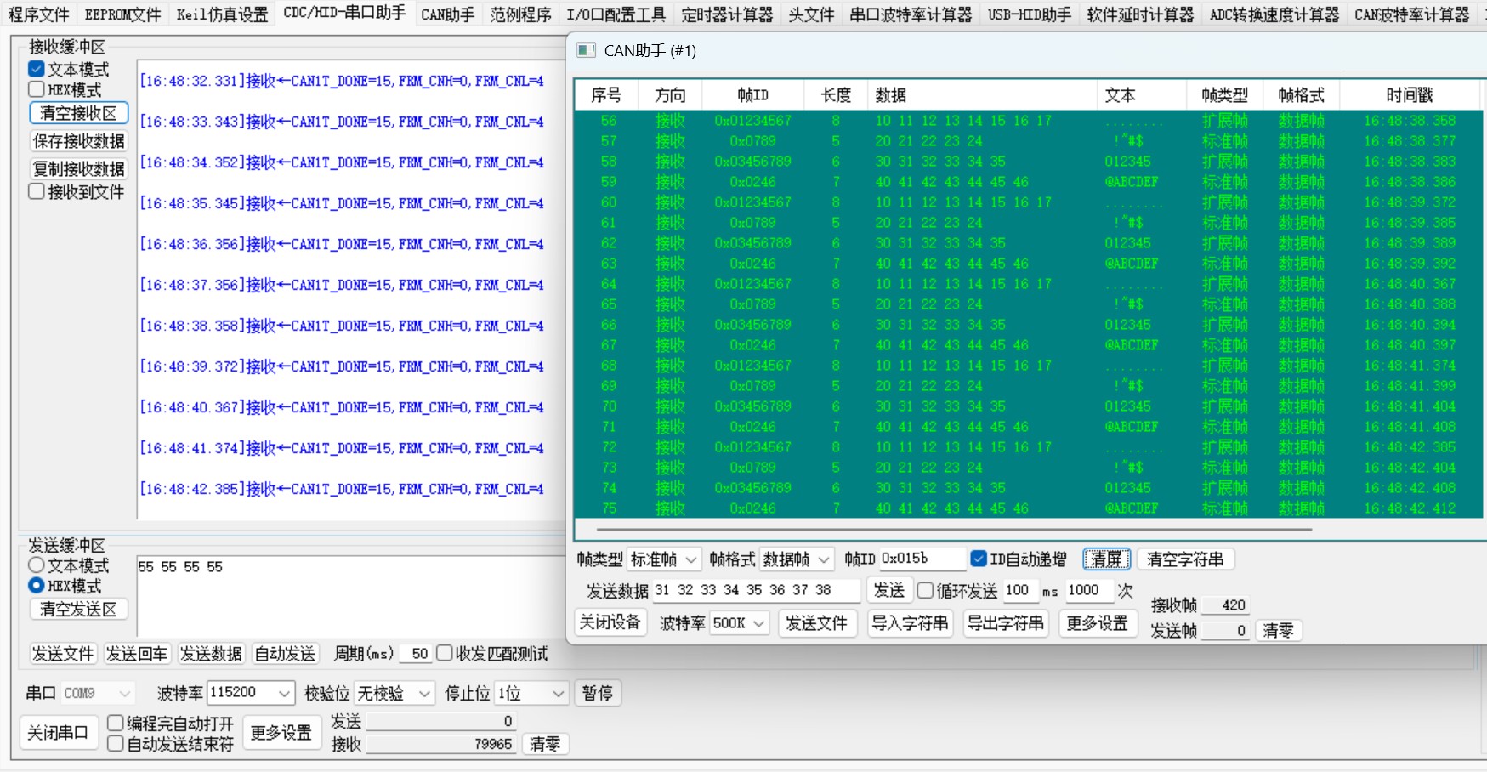
Task: Click 清空字符串 in CAN助手
Action: (1188, 559)
